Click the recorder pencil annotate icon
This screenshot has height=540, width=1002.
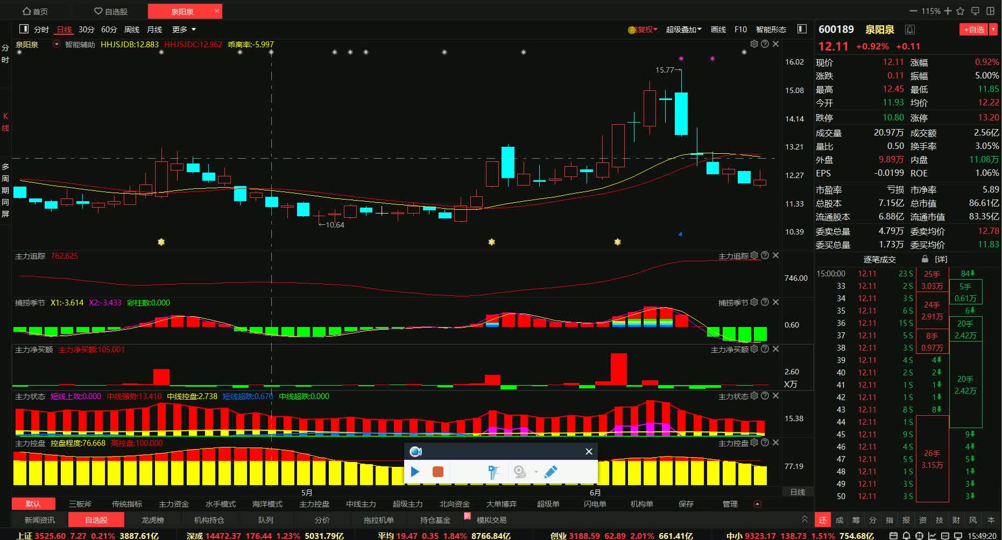coord(551,472)
